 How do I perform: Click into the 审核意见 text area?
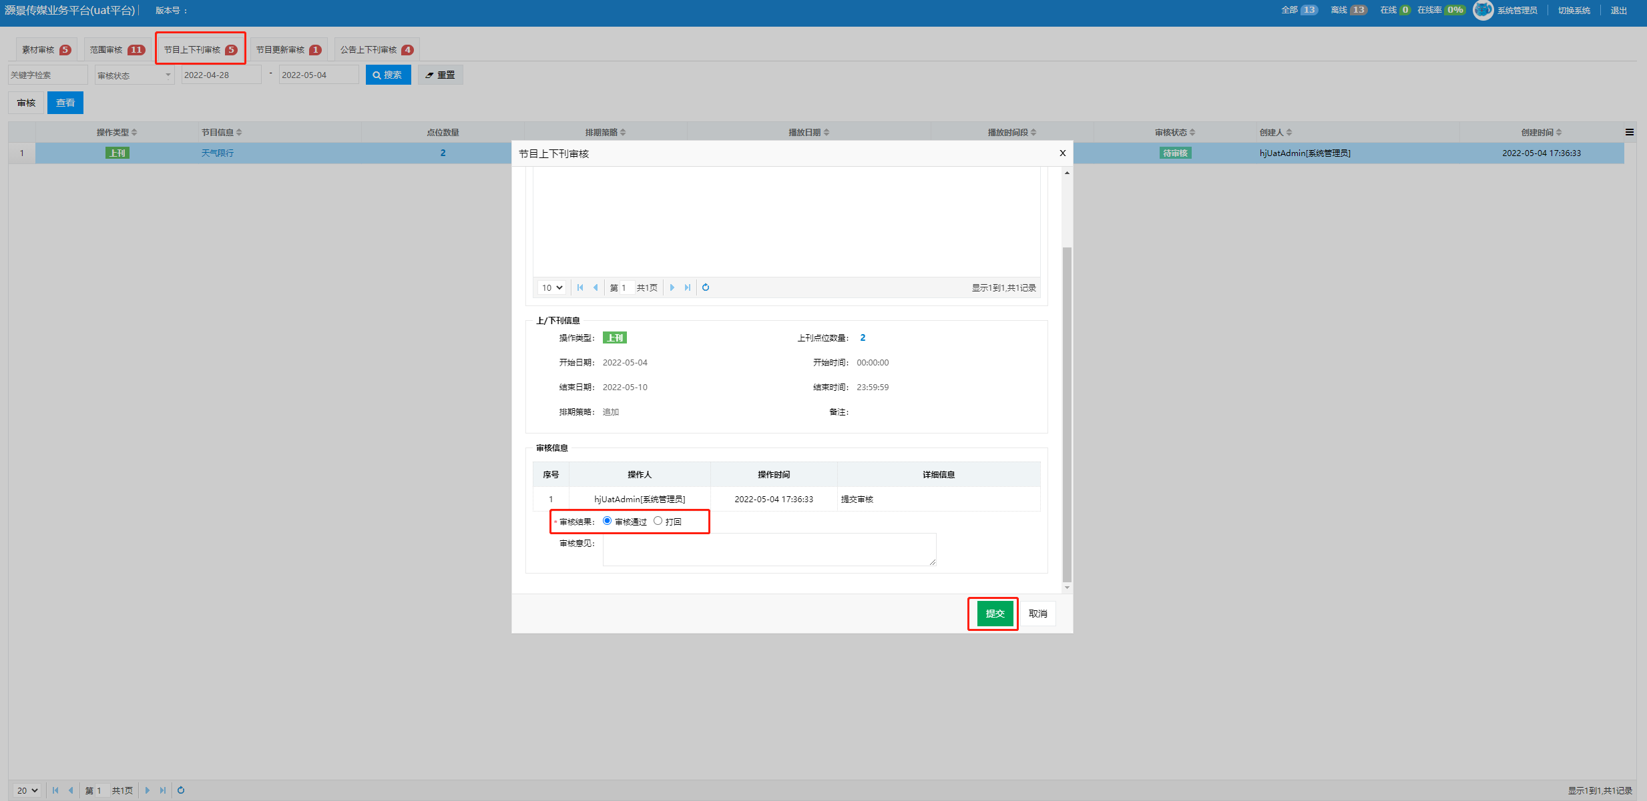coord(769,550)
